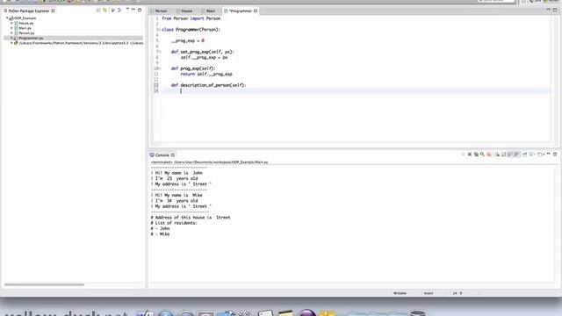Maximize the PyDev Package Explorer panel
This screenshot has height=316, width=562.
pyautogui.click(x=140, y=10)
